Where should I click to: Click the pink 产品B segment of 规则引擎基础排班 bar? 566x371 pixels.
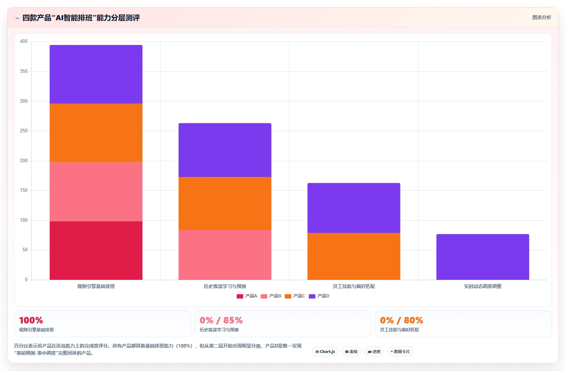[96, 192]
